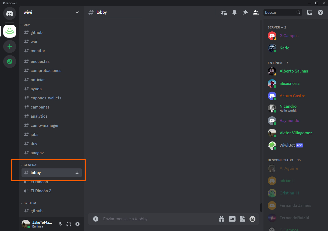The image size is (328, 231).
Task: Open JakeToMa user profile panel
Action: point(38,224)
